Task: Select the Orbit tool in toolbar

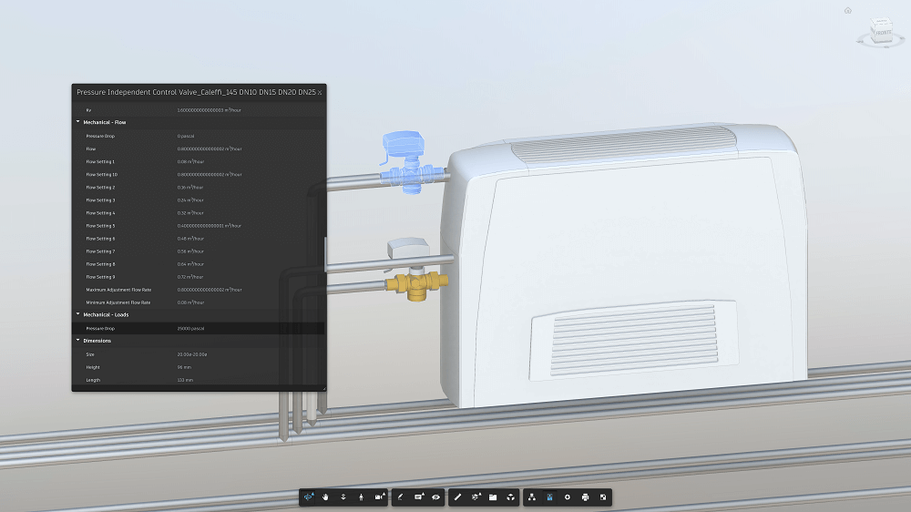Action: point(309,497)
